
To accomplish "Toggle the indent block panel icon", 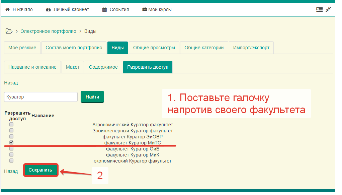I will pyautogui.click(x=319, y=9).
